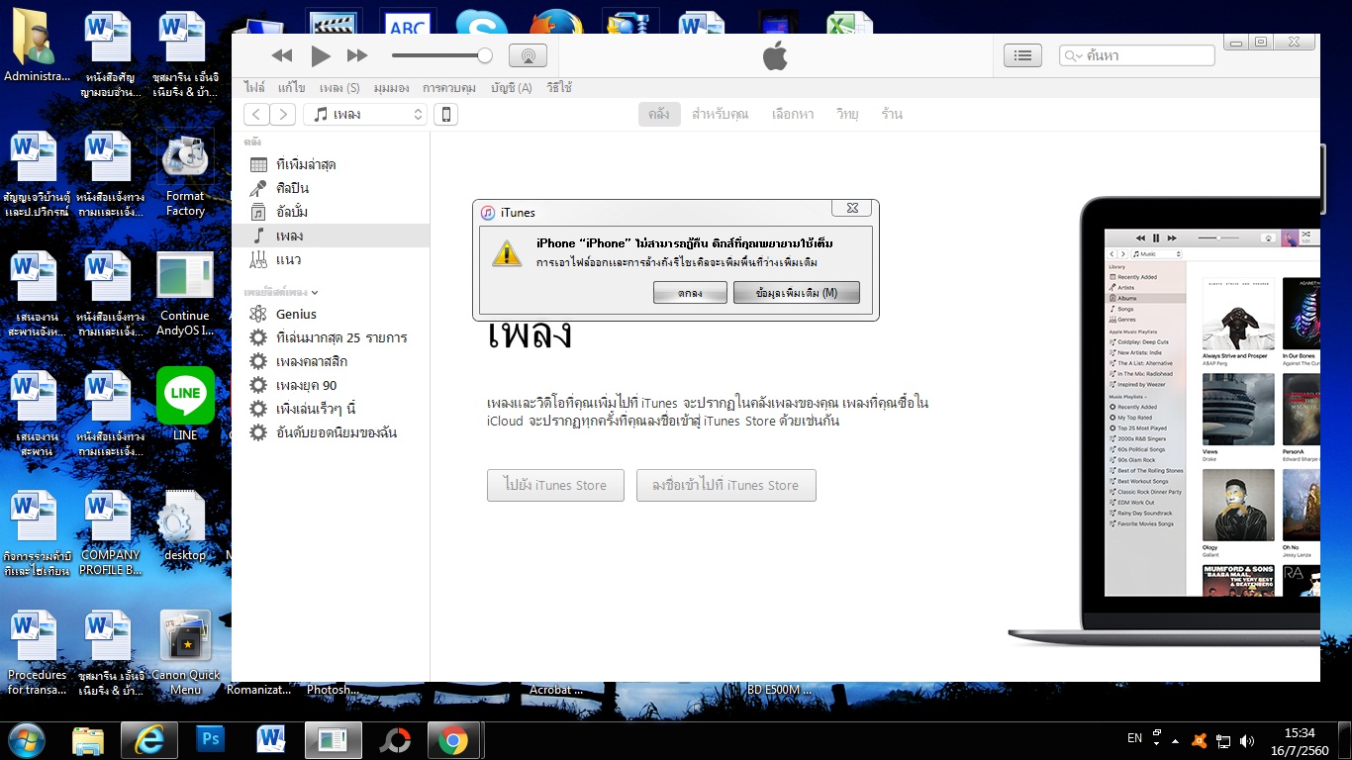This screenshot has width=1352, height=760.
Task: Launch Internet Explorer from the taskbar
Action: (x=149, y=740)
